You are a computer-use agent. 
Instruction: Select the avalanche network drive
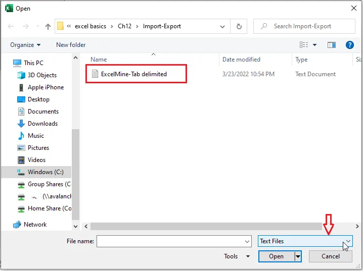(x=44, y=196)
